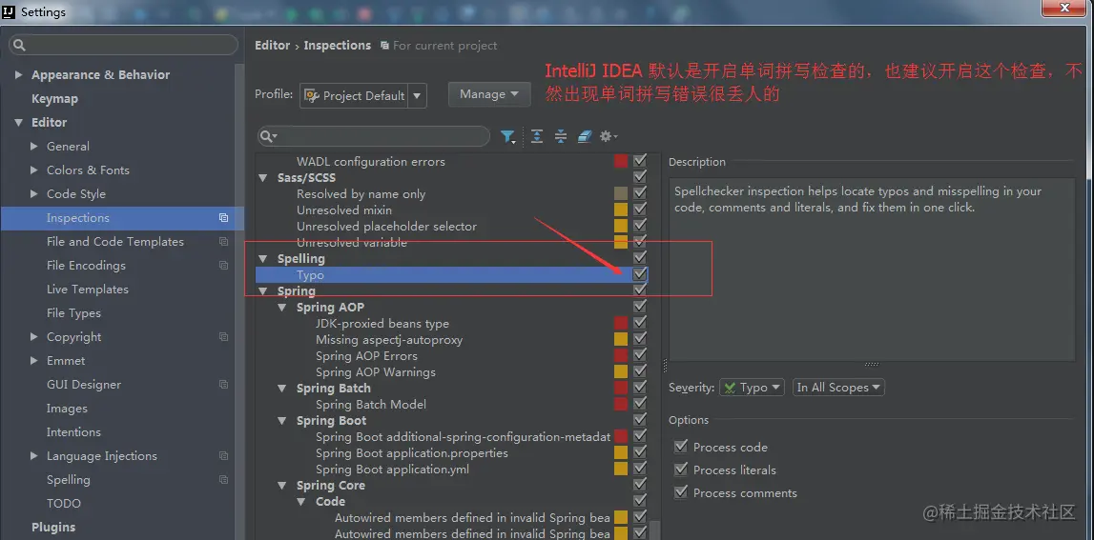Click the project icon next to File Encodings
The image size is (1094, 540).
coord(223,266)
